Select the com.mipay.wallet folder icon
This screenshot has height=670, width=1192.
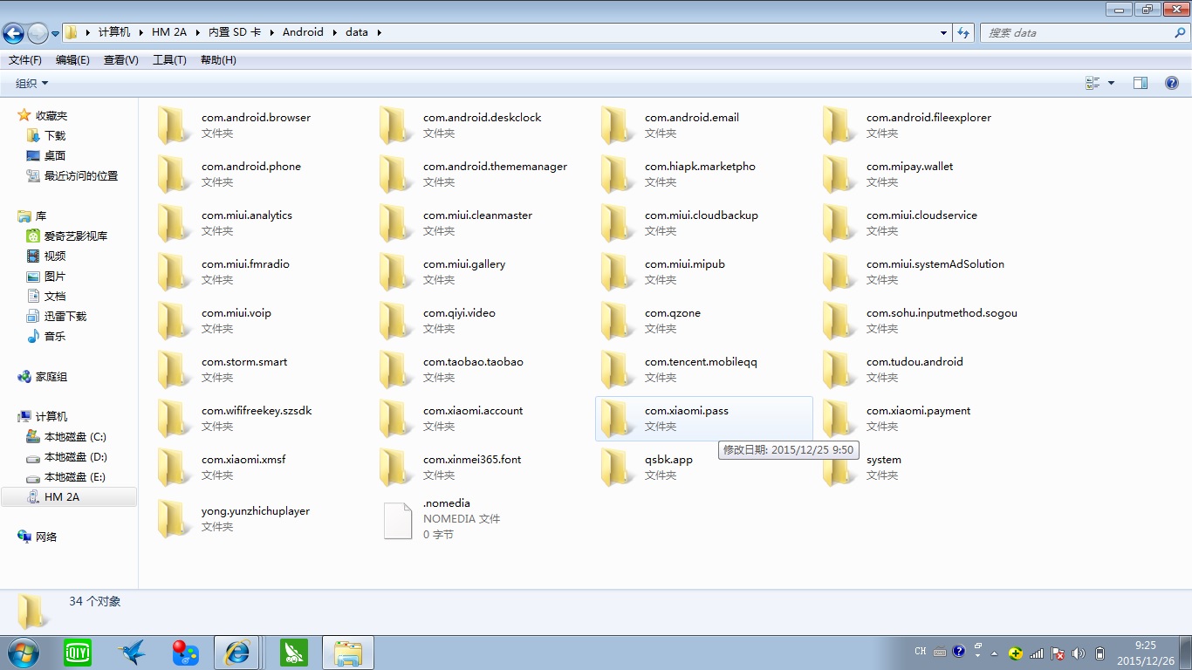tap(839, 174)
